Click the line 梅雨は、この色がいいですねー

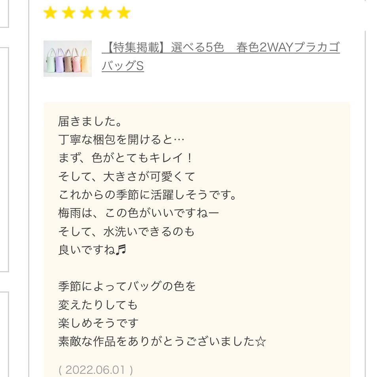[x=138, y=213]
